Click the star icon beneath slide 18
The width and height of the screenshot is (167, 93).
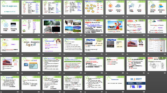pyautogui.click(x=22, y=54)
